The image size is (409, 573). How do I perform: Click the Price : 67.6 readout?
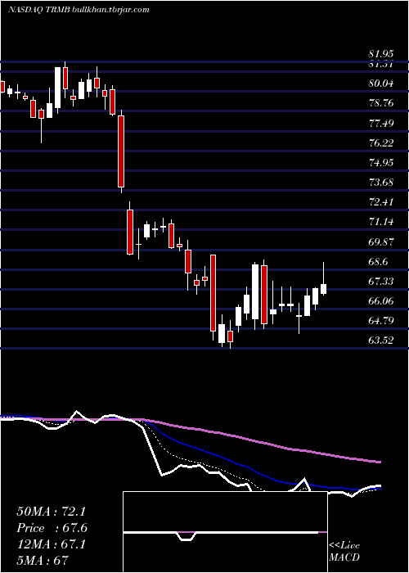52,528
